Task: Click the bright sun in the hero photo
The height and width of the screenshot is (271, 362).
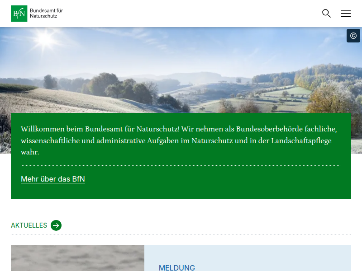Action: click(46, 39)
